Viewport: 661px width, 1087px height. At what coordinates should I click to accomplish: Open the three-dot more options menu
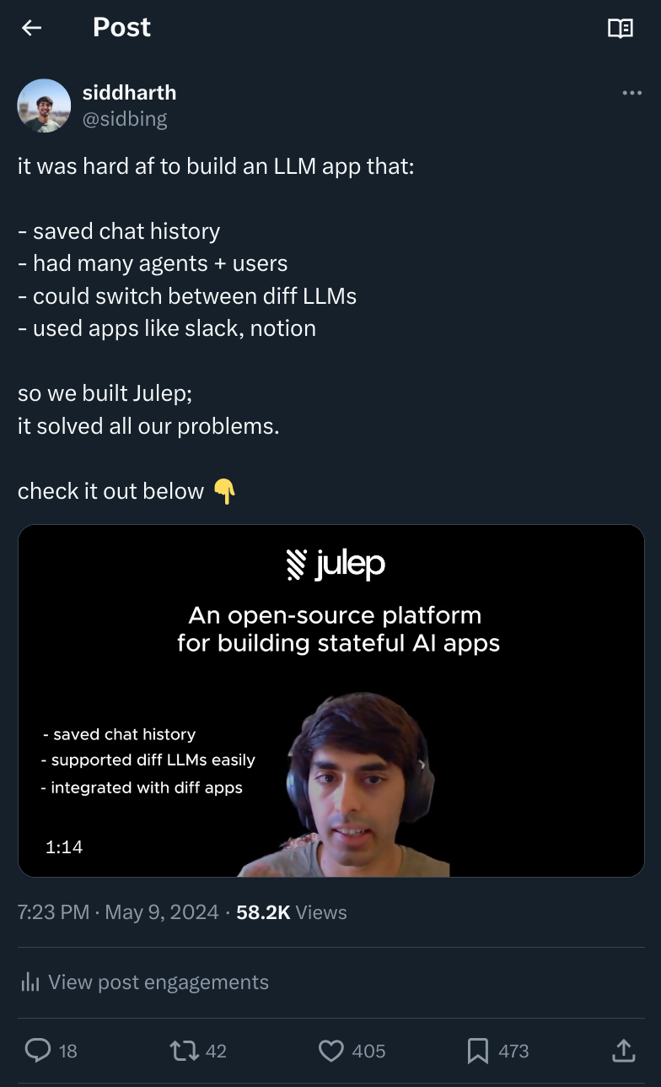pyautogui.click(x=631, y=93)
